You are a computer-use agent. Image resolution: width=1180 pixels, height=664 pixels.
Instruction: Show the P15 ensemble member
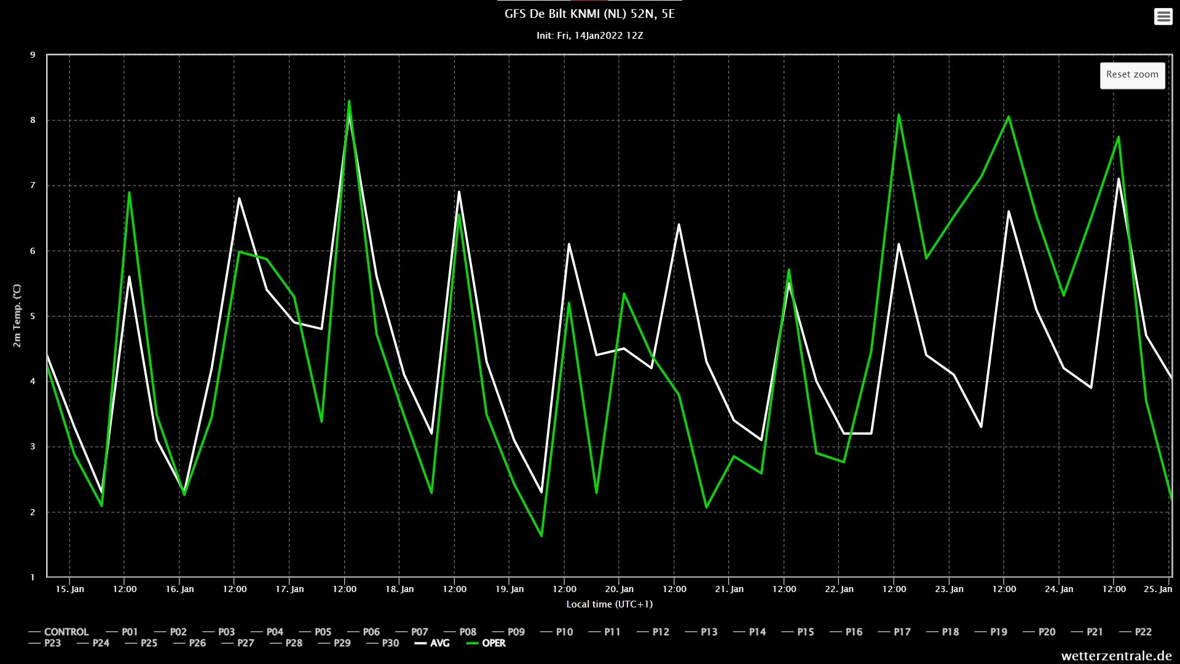pyautogui.click(x=805, y=632)
